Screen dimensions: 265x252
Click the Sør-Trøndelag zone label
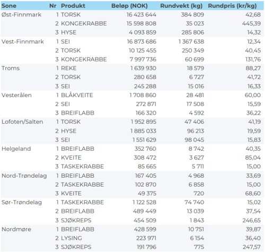22,202
